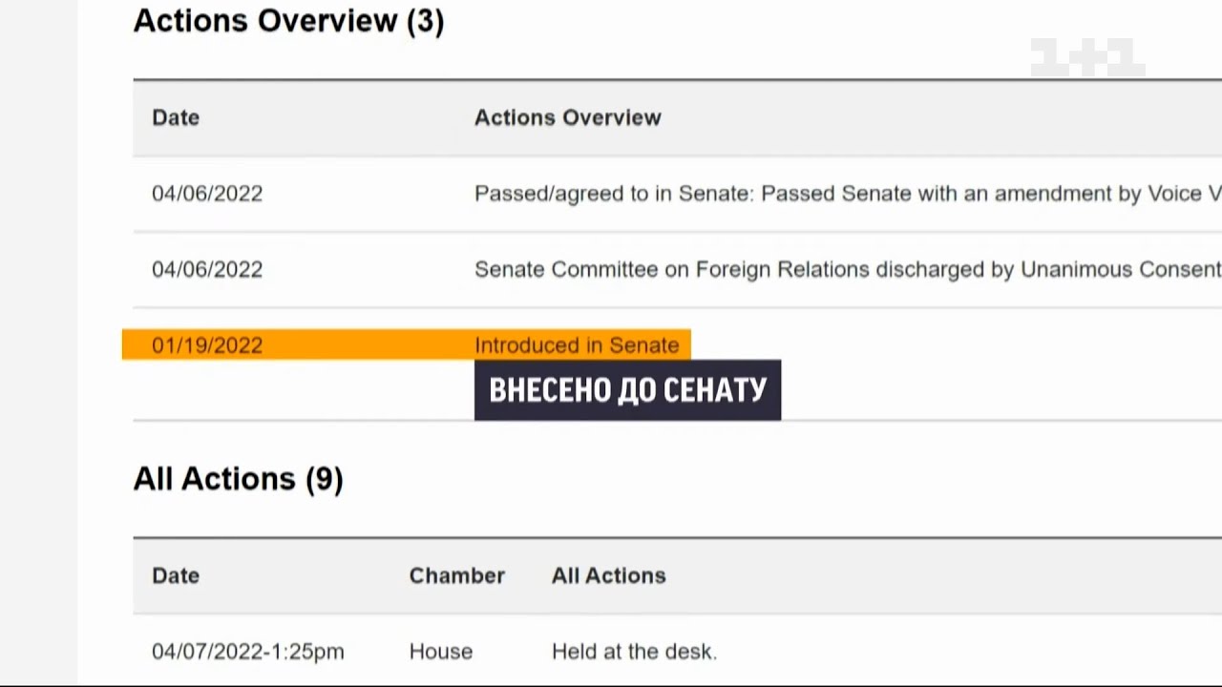Click the date beside the Senate Committee discharged entry
The image size is (1222, 687).
tap(207, 270)
